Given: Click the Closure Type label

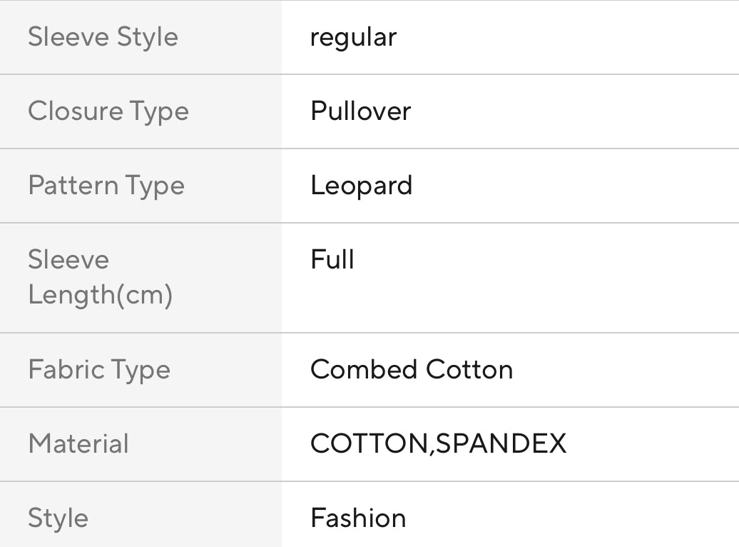Looking at the screenshot, I should point(108,111).
